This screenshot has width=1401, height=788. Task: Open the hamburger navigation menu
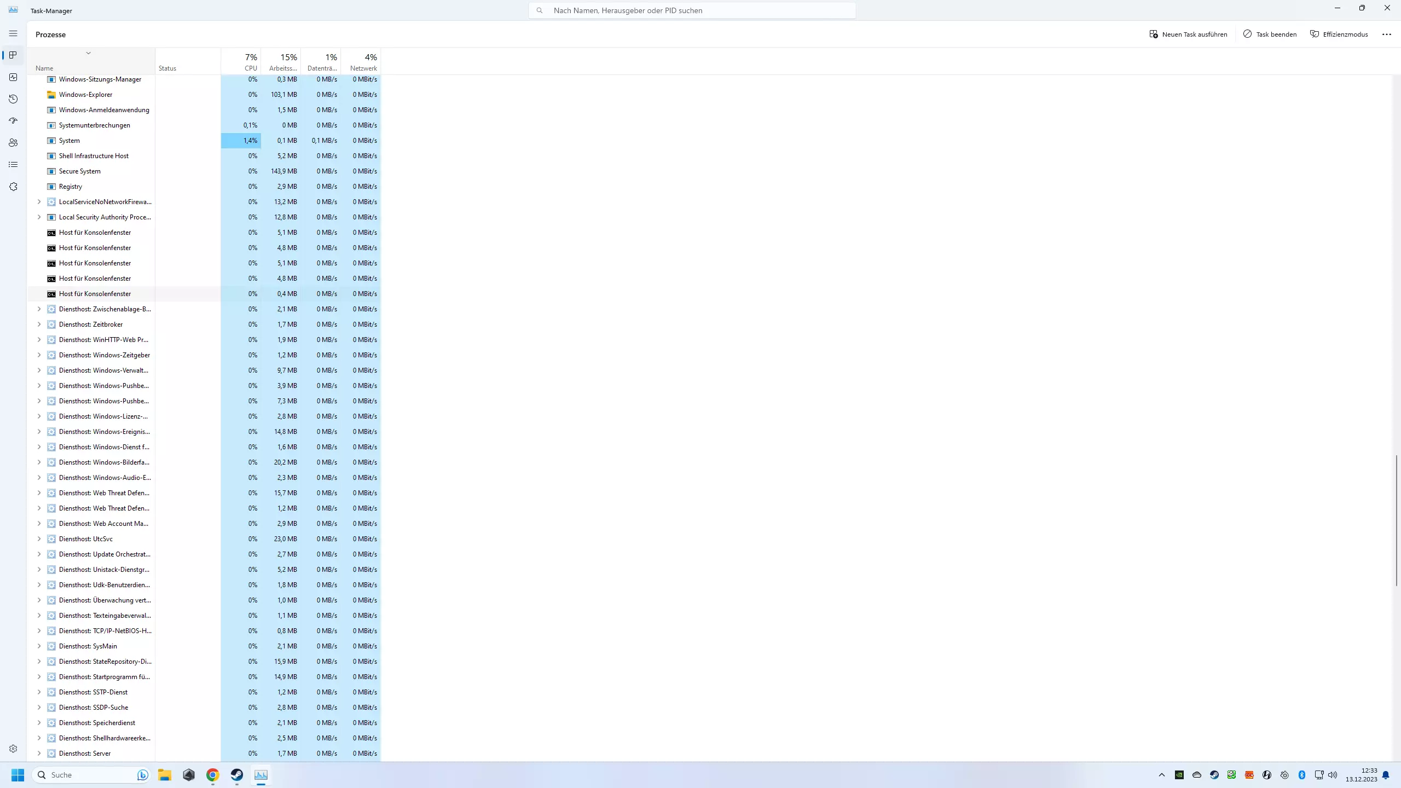(13, 33)
